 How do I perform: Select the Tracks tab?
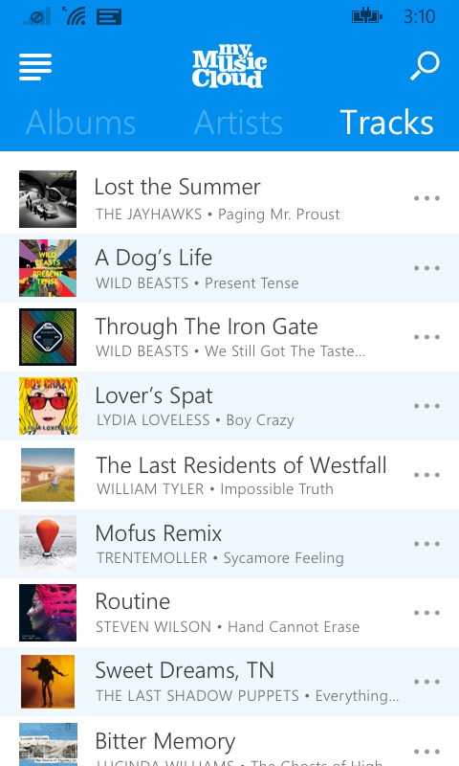tap(387, 123)
